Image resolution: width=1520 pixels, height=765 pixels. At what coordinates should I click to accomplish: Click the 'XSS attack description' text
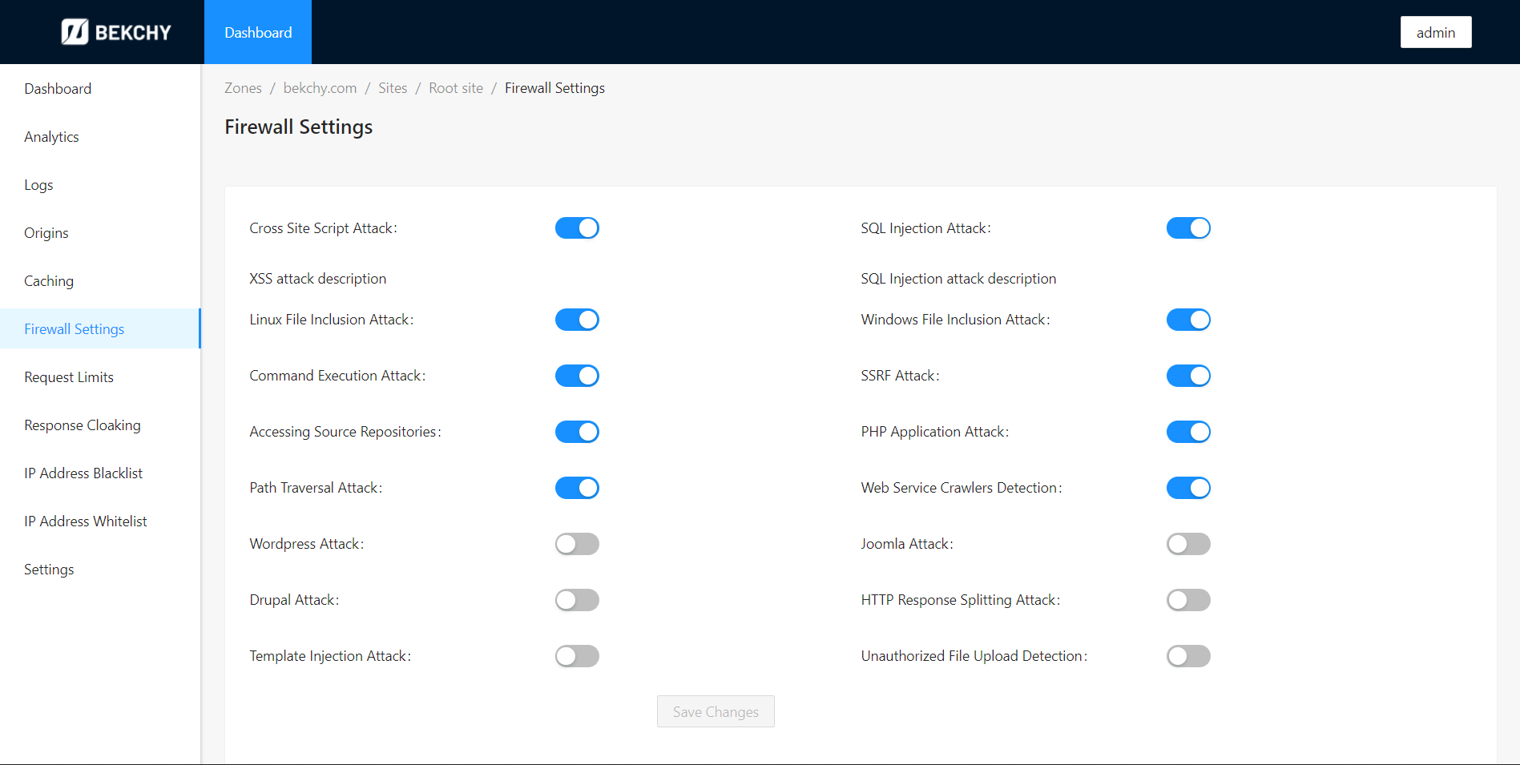(318, 279)
